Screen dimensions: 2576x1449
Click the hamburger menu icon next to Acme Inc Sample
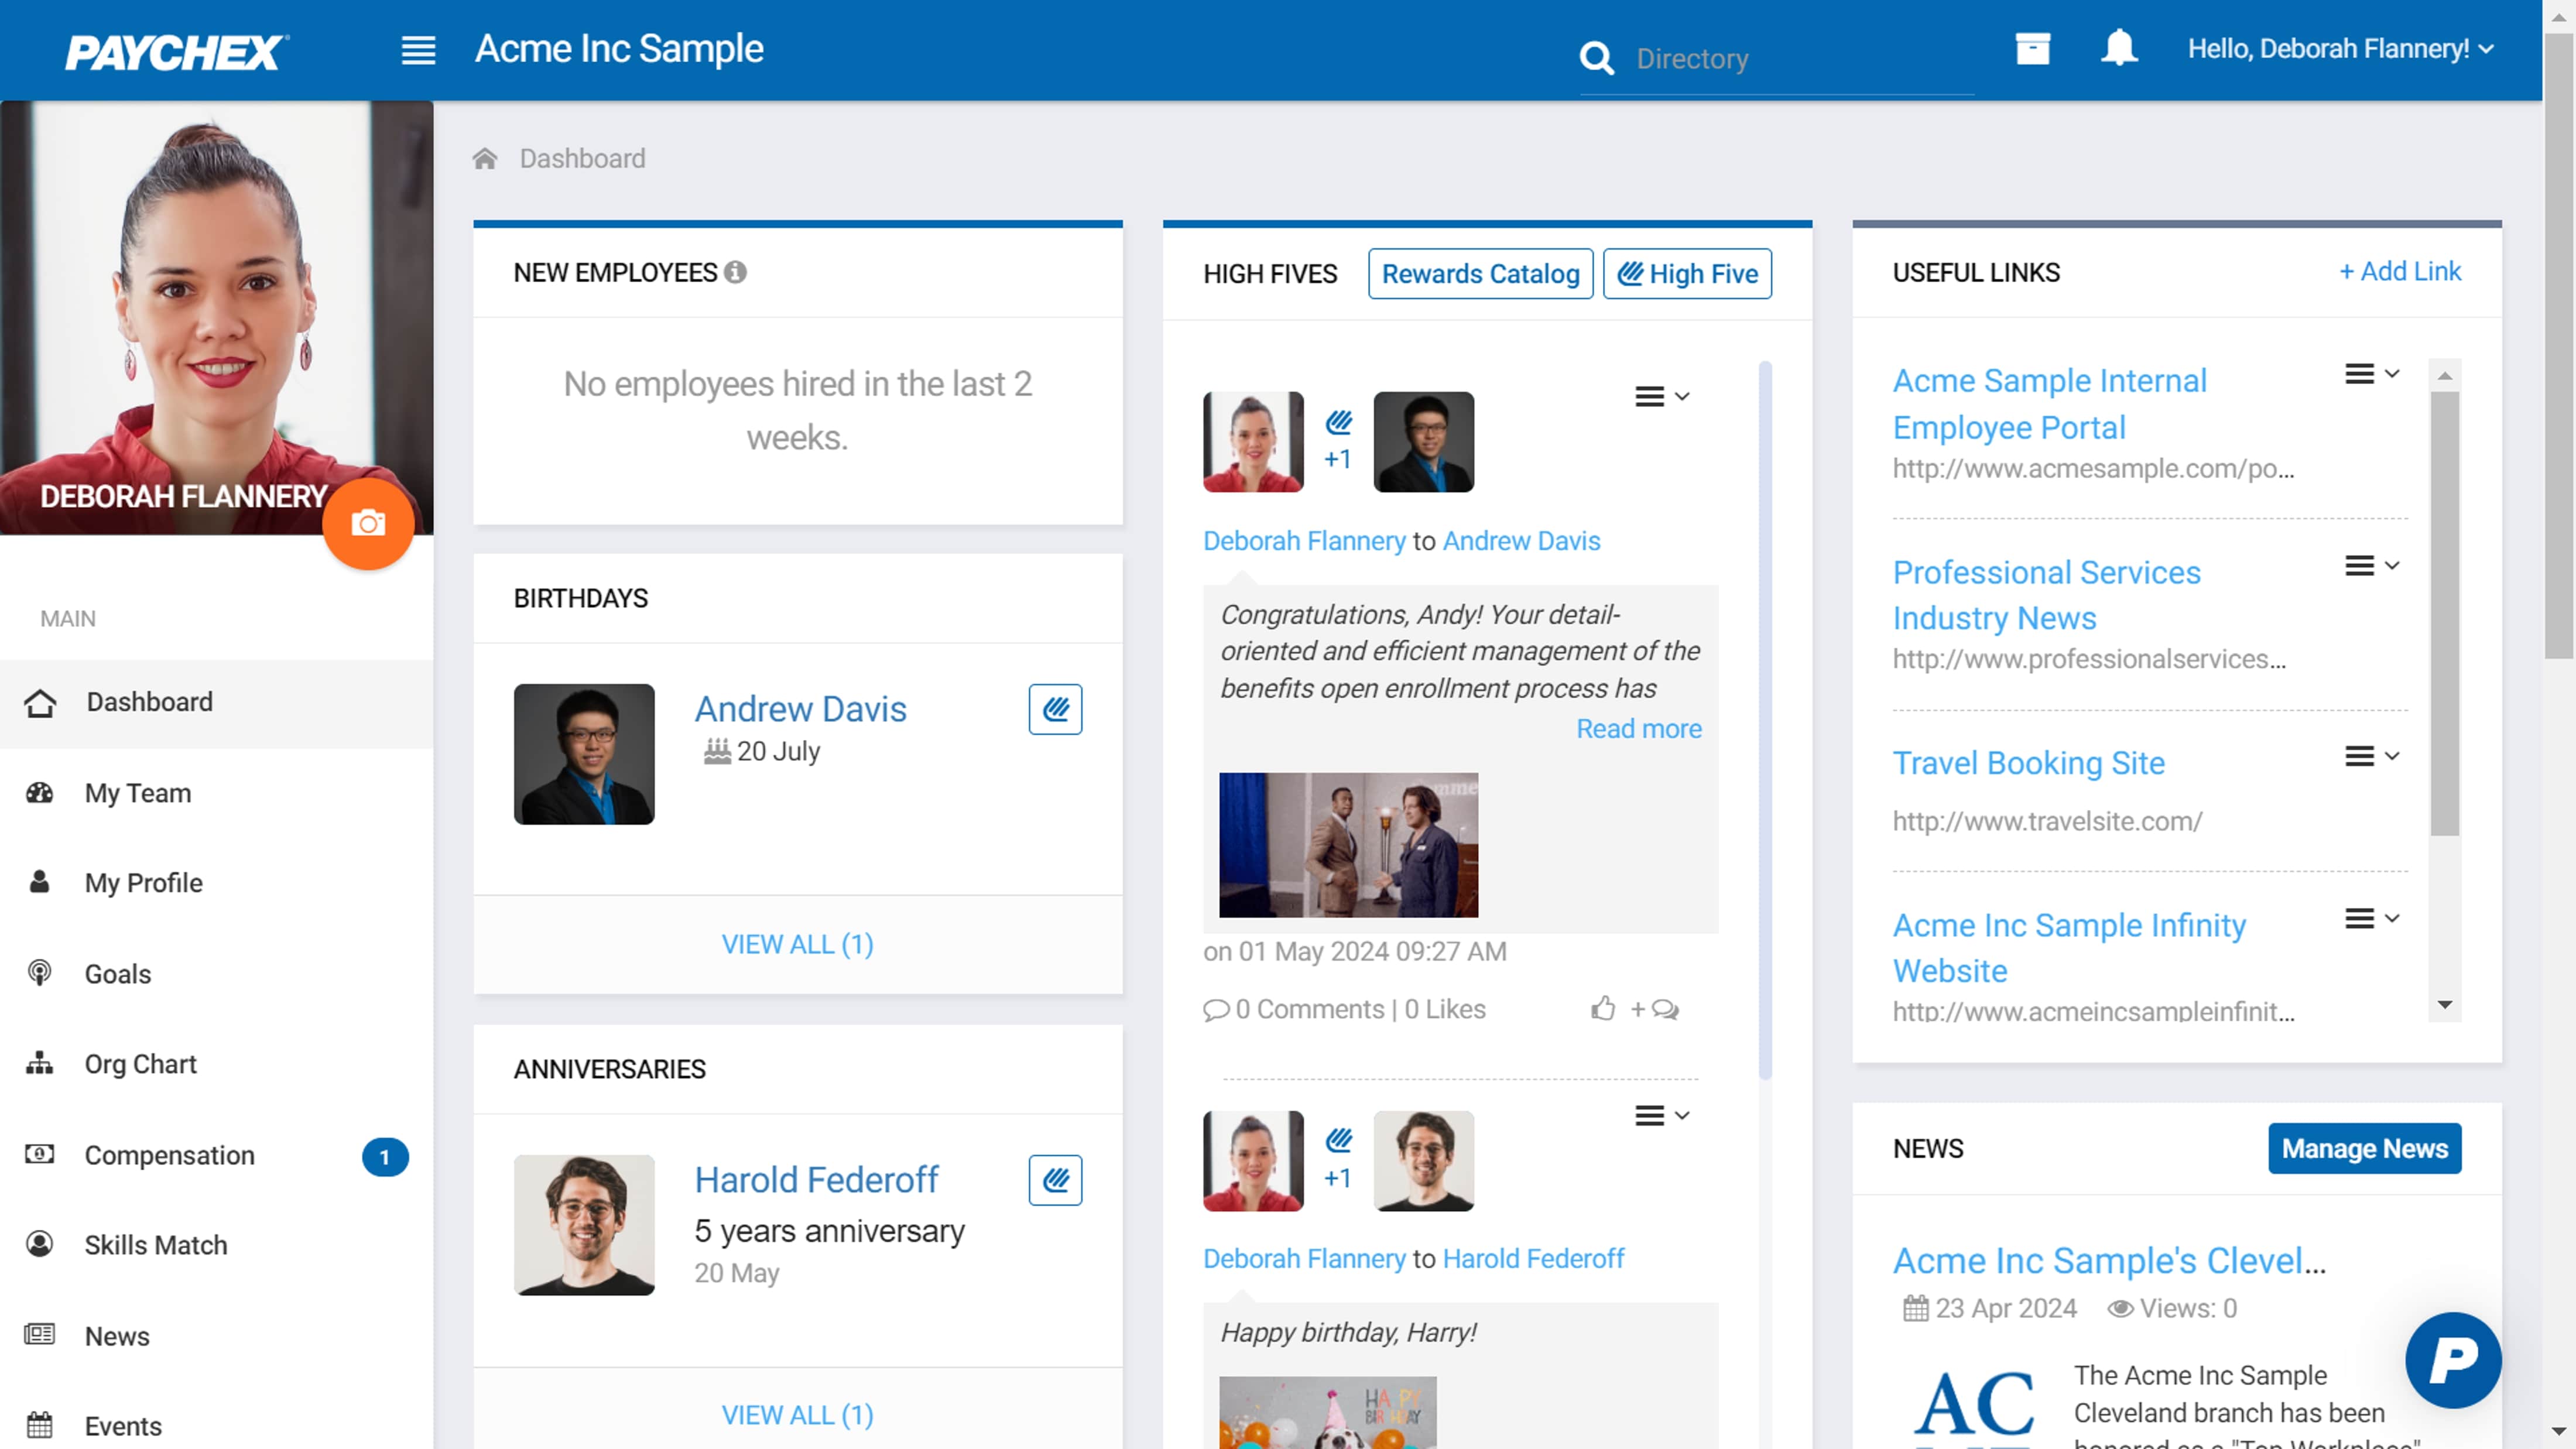[417, 48]
